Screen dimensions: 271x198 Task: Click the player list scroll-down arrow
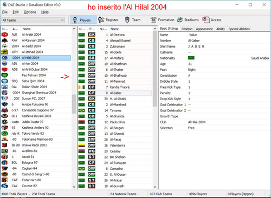[155, 187]
